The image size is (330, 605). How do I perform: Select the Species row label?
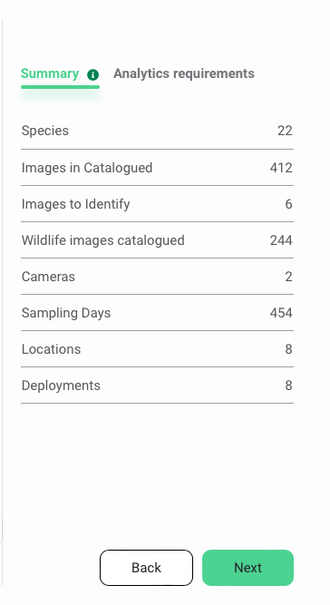tap(45, 131)
